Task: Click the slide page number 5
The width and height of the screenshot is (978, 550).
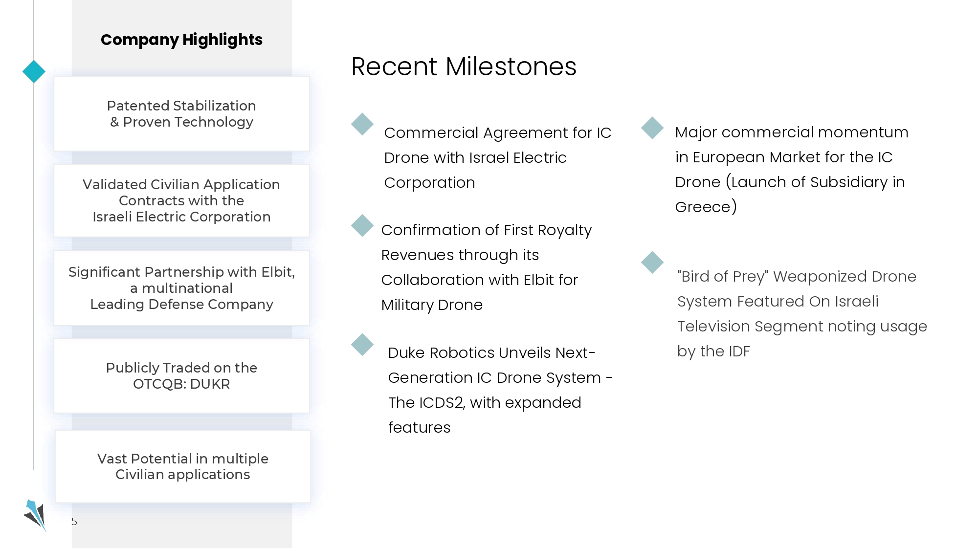Action: pyautogui.click(x=74, y=522)
